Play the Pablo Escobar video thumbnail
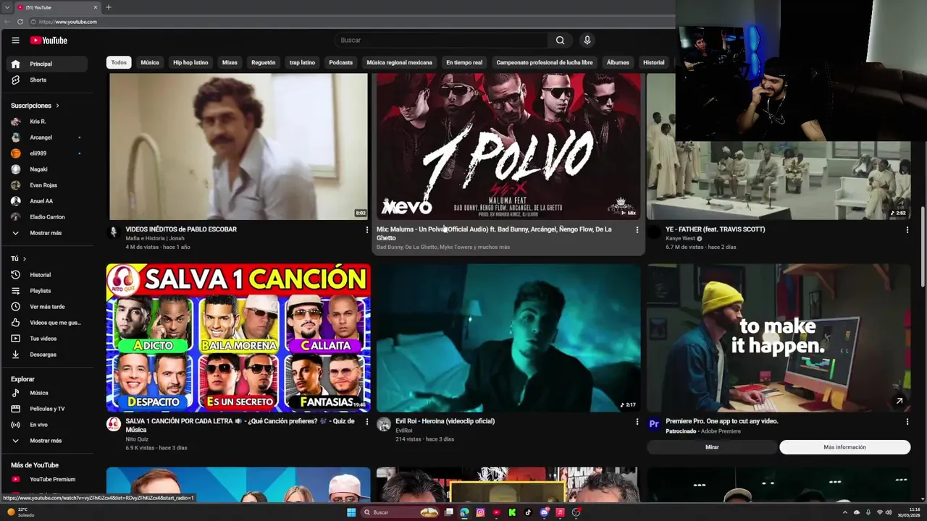This screenshot has width=927, height=521. tap(238, 145)
